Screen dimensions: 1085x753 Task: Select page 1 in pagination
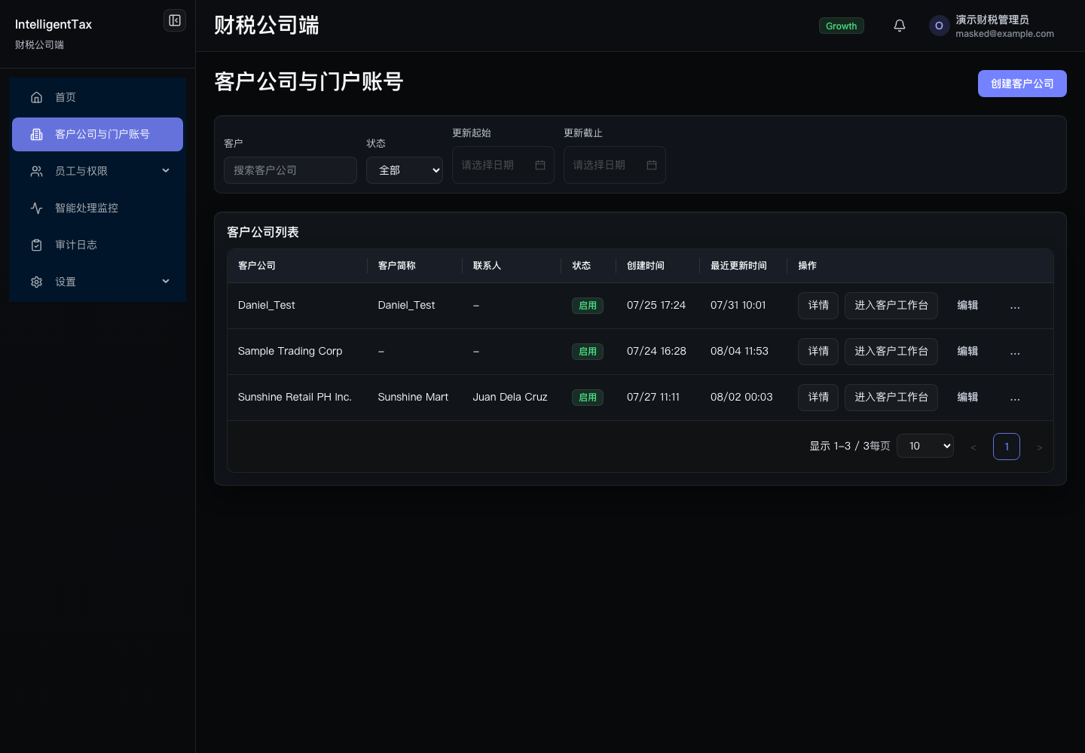pyautogui.click(x=1007, y=447)
